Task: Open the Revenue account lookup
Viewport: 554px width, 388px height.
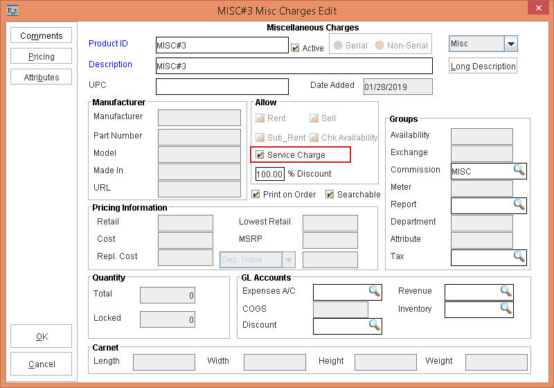Action: coord(506,292)
